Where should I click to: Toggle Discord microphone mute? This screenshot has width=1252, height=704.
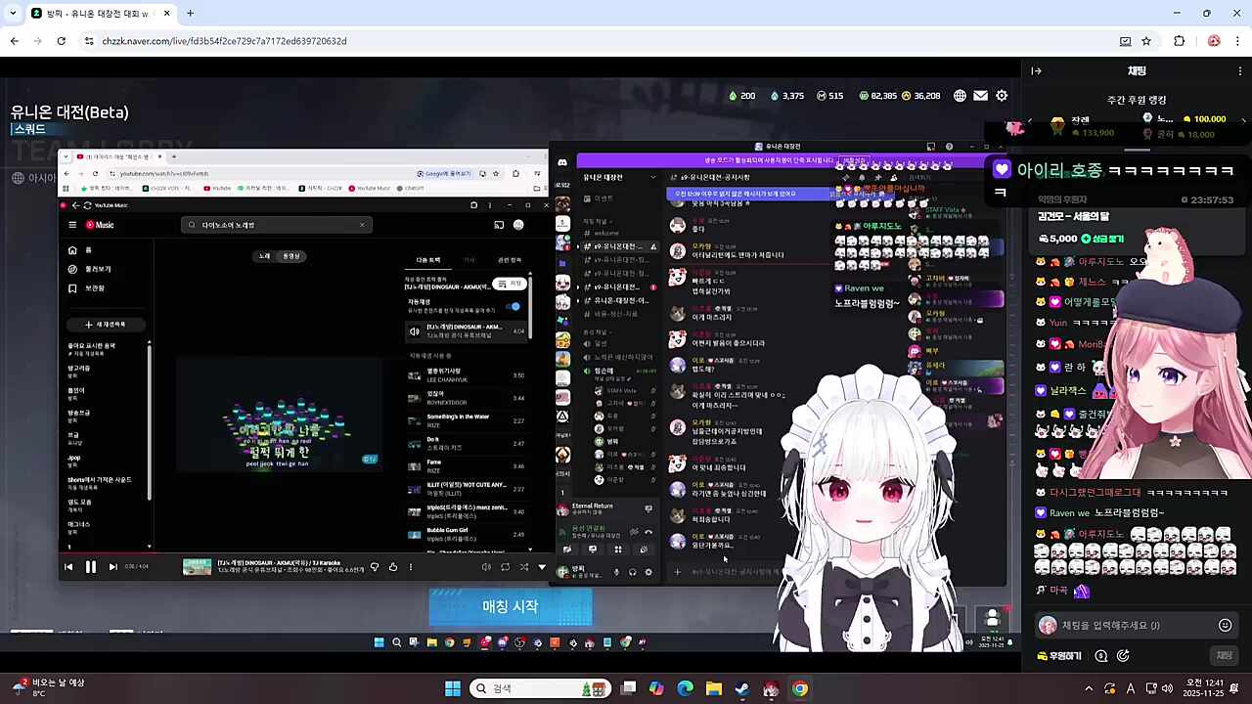(x=616, y=572)
